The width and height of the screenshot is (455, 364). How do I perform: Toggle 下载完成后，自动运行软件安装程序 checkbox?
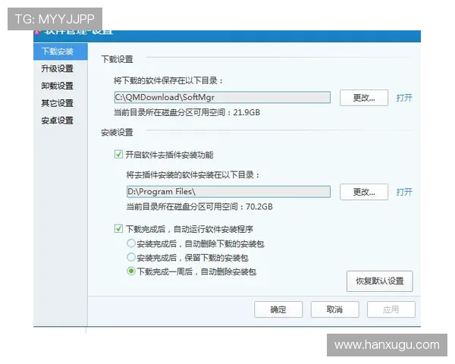(118, 229)
